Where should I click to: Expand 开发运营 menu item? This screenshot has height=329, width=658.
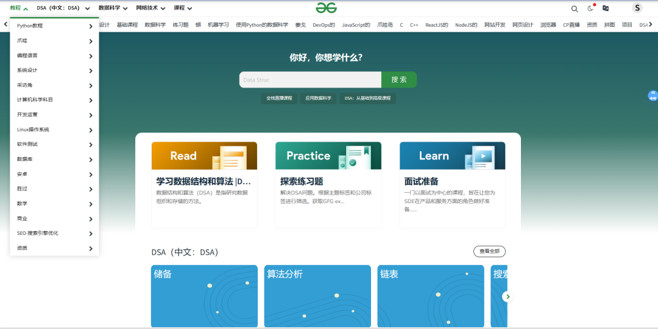(x=55, y=114)
